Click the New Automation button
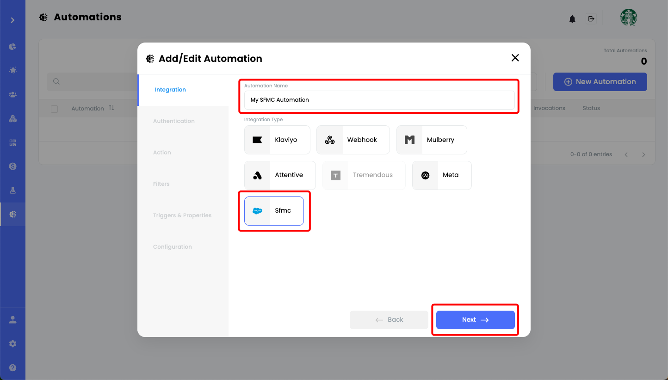Viewport: 668px width, 380px height. point(600,82)
